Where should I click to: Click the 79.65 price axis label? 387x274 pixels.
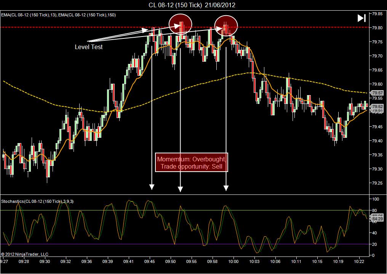(377, 70)
